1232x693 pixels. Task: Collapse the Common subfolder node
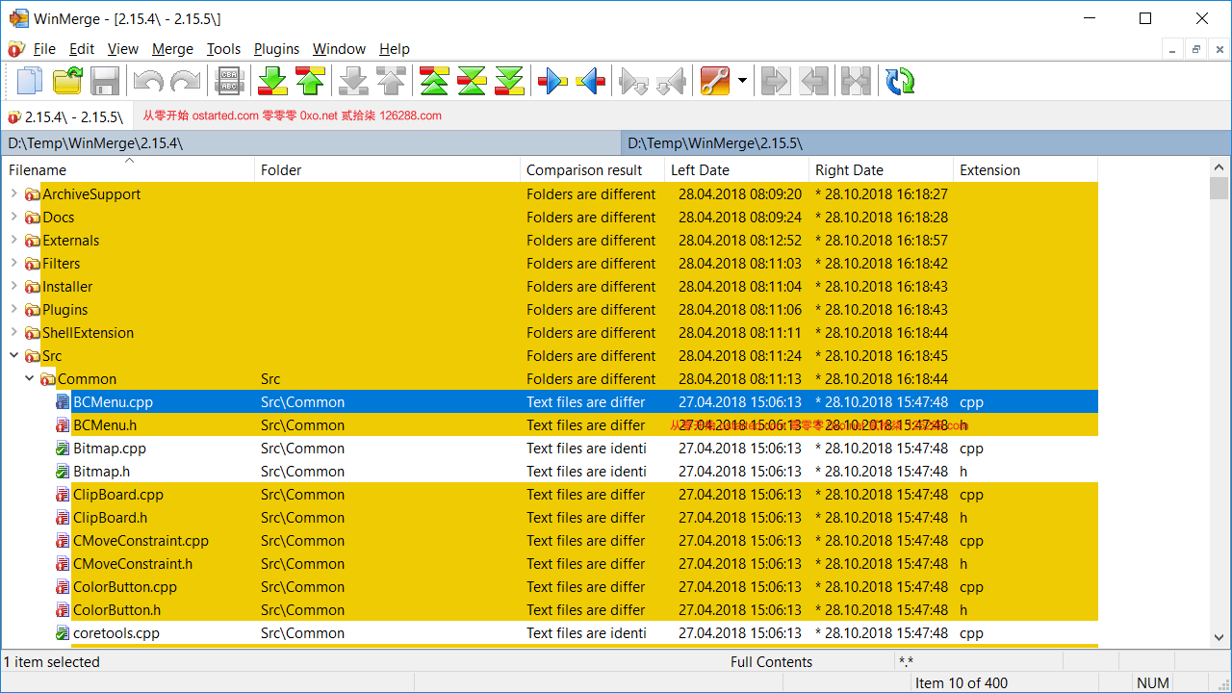click(x=29, y=378)
